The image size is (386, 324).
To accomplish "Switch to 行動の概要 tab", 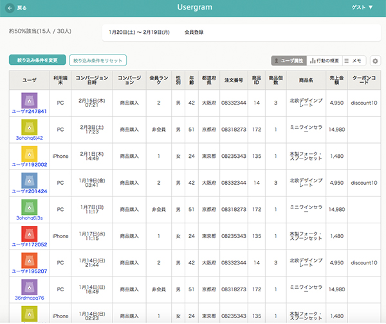I will pyautogui.click(x=324, y=60).
